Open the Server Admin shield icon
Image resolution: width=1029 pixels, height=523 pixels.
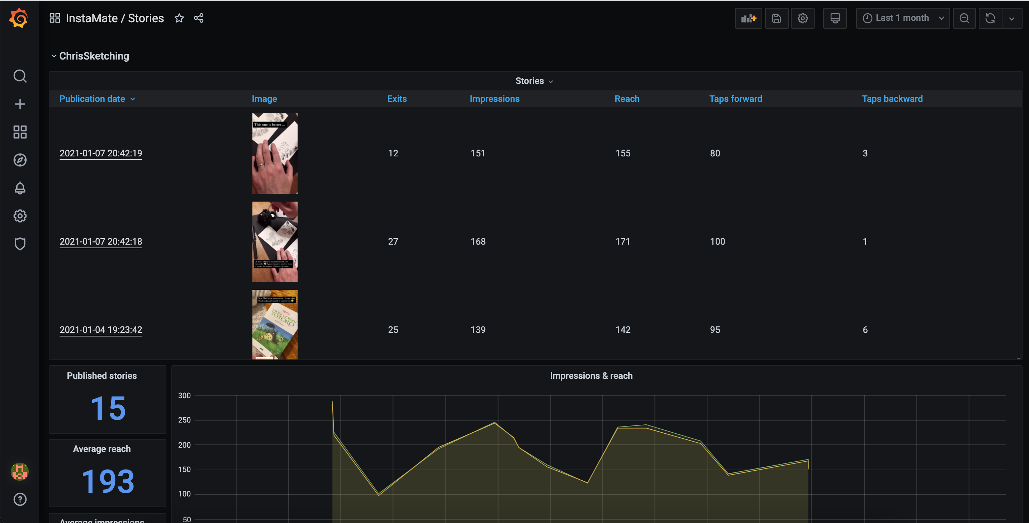coord(20,244)
